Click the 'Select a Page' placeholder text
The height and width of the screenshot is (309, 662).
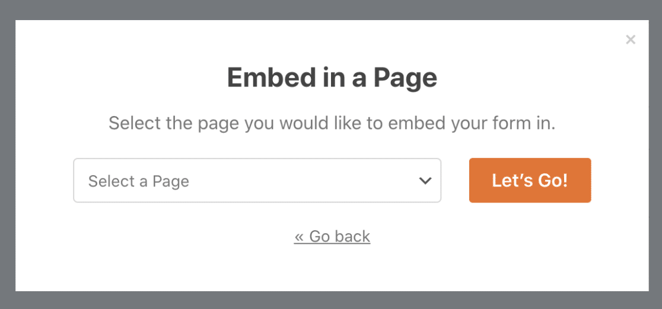(138, 181)
